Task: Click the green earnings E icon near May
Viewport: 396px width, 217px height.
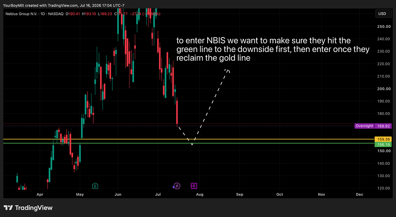Action: coord(95,186)
